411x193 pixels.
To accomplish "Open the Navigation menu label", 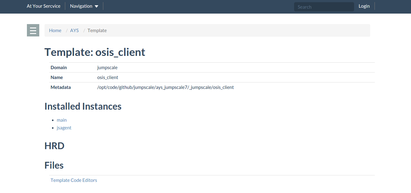I will pos(81,6).
